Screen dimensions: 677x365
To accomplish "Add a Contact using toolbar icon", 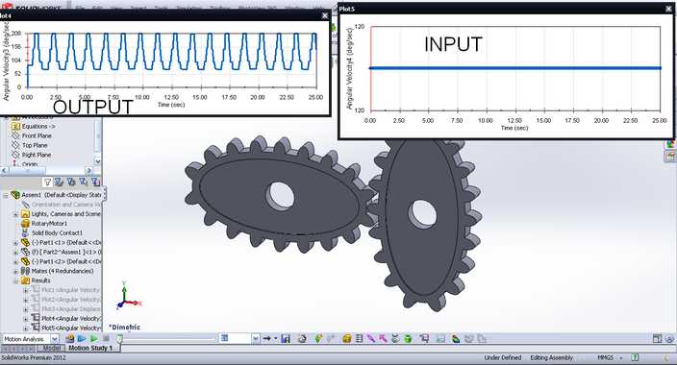I will click(x=395, y=339).
